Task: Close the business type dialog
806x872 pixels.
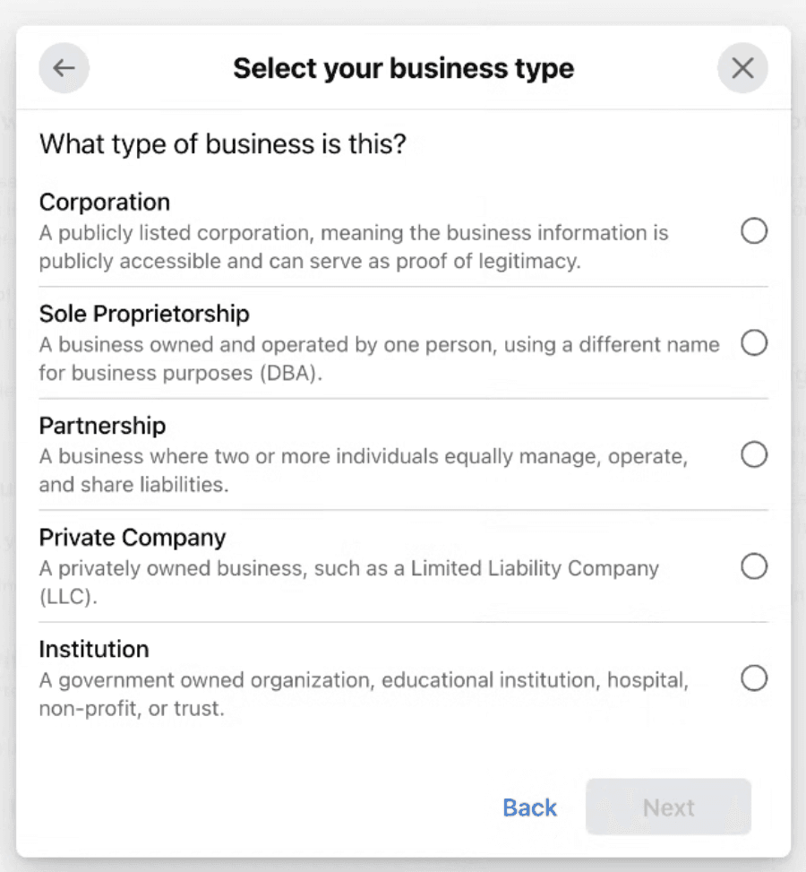Action: click(742, 67)
